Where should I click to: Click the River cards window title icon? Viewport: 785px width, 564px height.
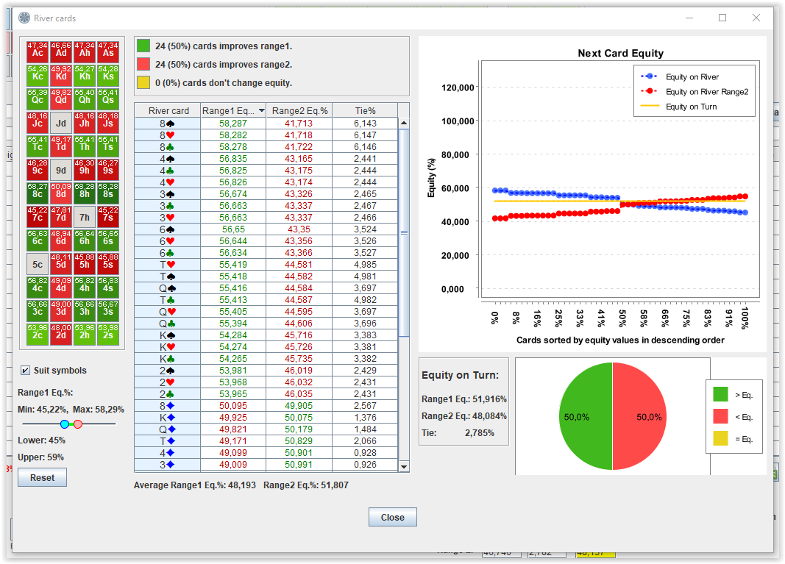pyautogui.click(x=24, y=18)
